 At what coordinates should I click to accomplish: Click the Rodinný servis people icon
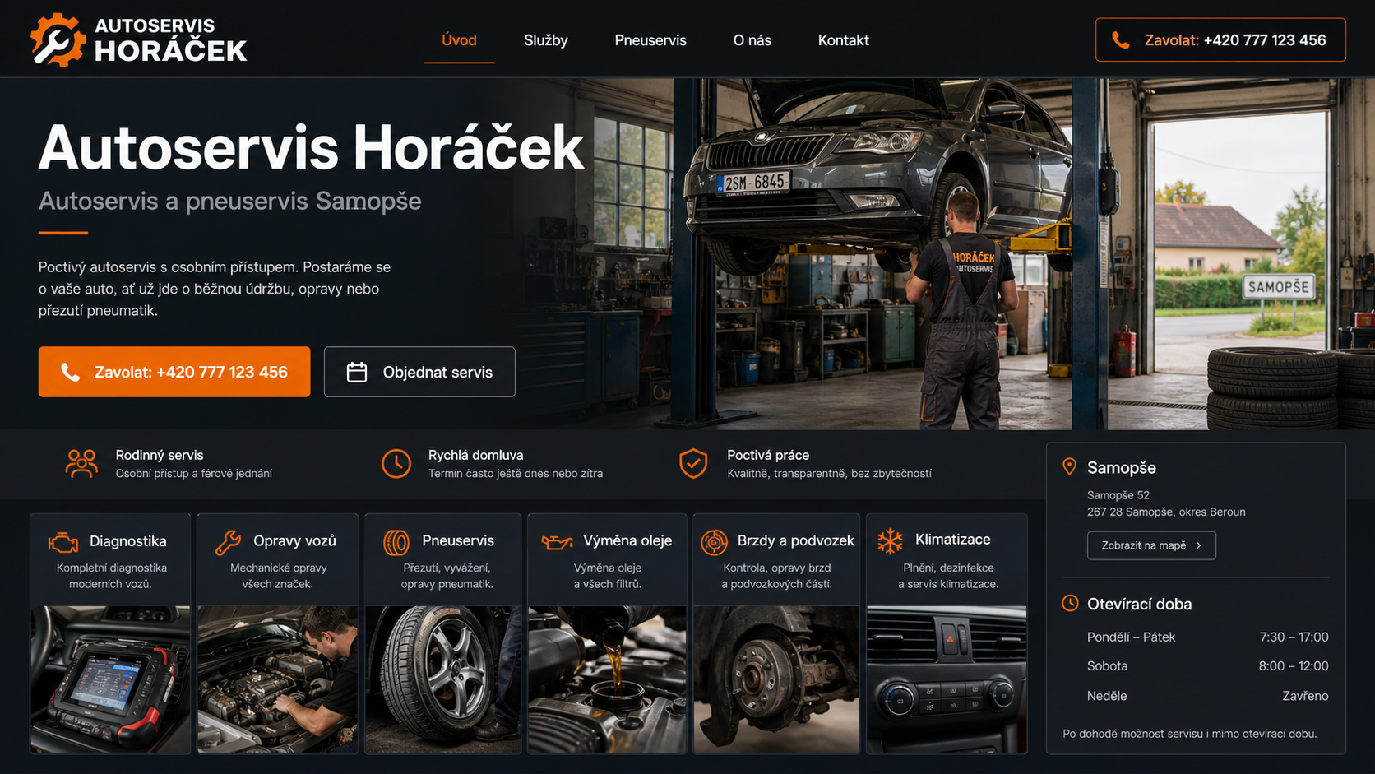[x=81, y=464]
